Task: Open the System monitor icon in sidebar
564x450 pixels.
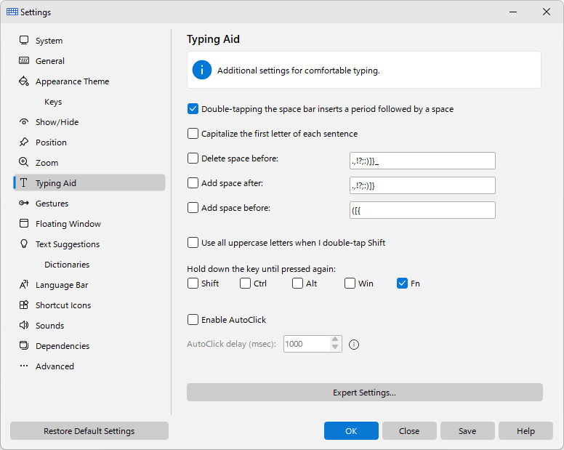Action: pyautogui.click(x=24, y=40)
